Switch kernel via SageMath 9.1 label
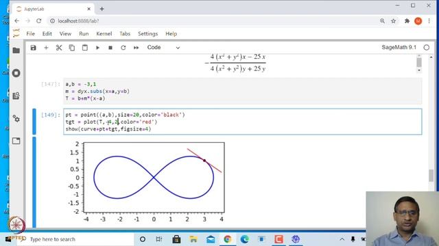The width and height of the screenshot is (439, 246). tap(399, 47)
